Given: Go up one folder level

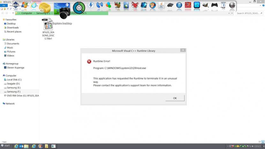Looking at the screenshot, I should 13,13.
